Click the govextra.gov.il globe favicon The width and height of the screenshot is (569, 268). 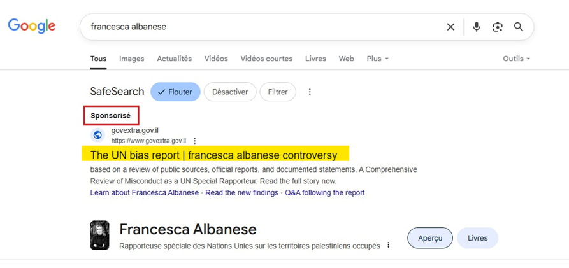coord(97,135)
